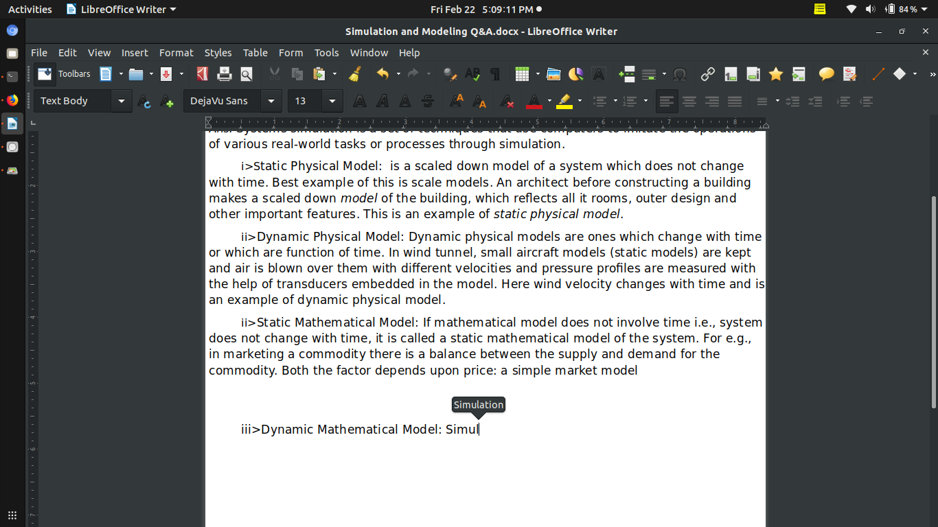Insert a special character using Omega icon
938x527 pixels.
point(680,74)
